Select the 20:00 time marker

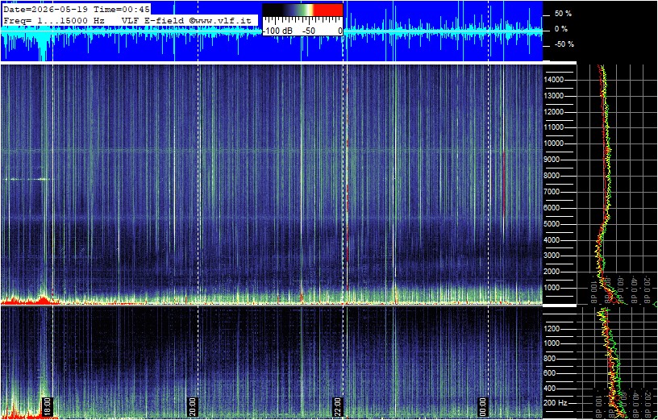click(193, 405)
